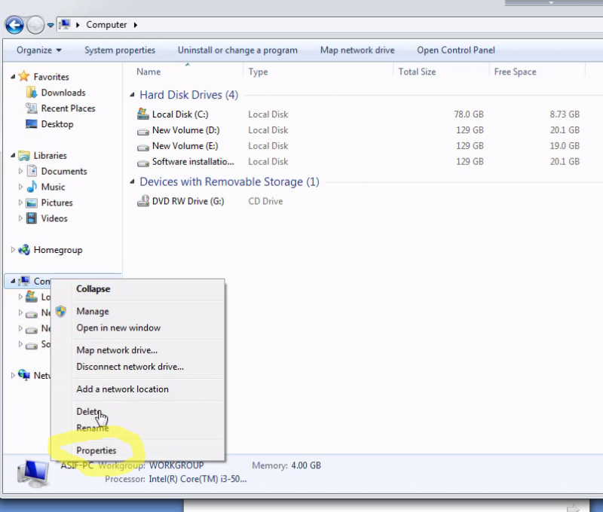The height and width of the screenshot is (512, 603).
Task: Select the DVD RW Drive (G:) icon
Action: 143,201
